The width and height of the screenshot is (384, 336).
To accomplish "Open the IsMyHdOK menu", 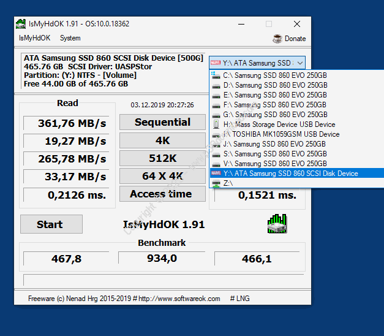I will click(x=34, y=38).
